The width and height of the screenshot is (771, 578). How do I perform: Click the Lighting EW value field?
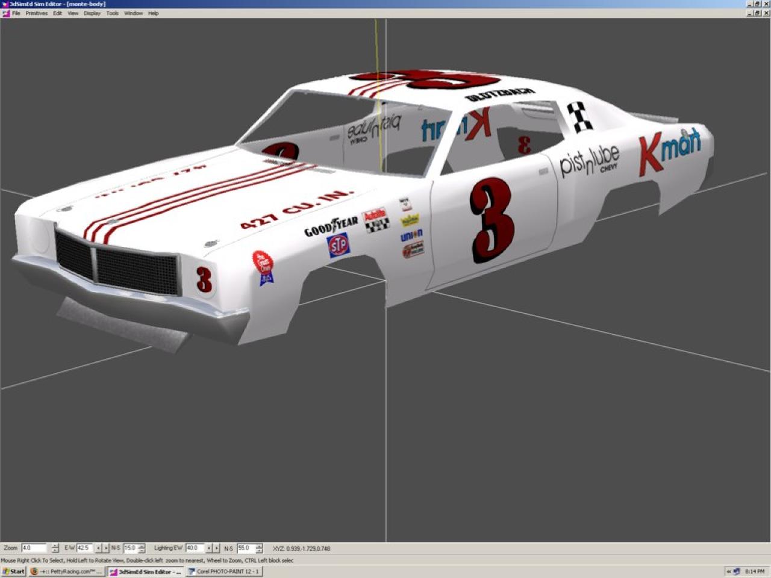click(194, 548)
